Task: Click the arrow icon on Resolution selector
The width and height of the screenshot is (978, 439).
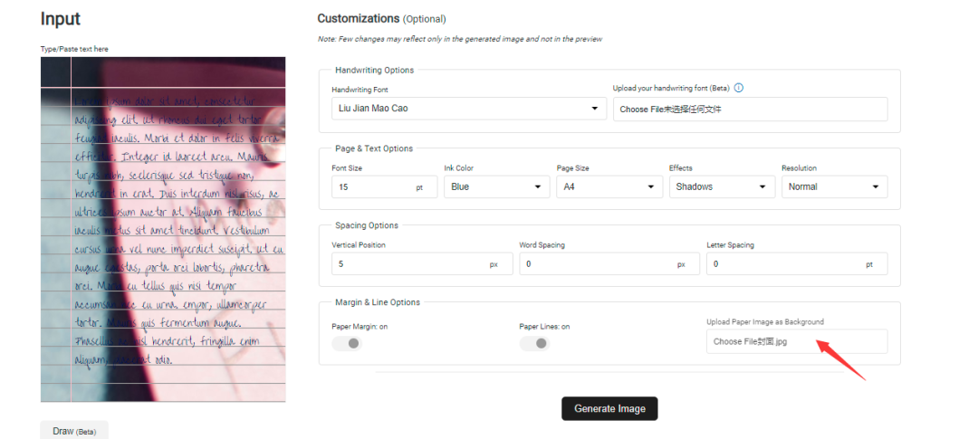Action: (876, 186)
